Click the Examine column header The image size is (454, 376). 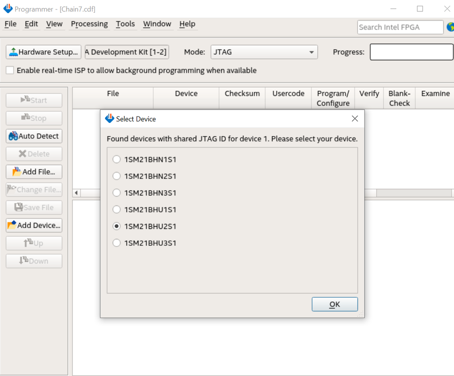click(435, 98)
